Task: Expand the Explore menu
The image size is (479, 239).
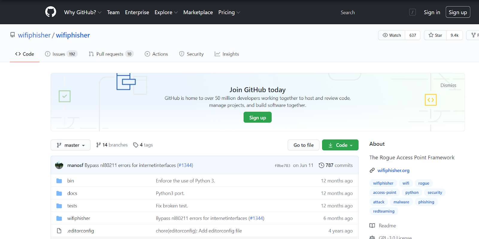Action: [166, 12]
